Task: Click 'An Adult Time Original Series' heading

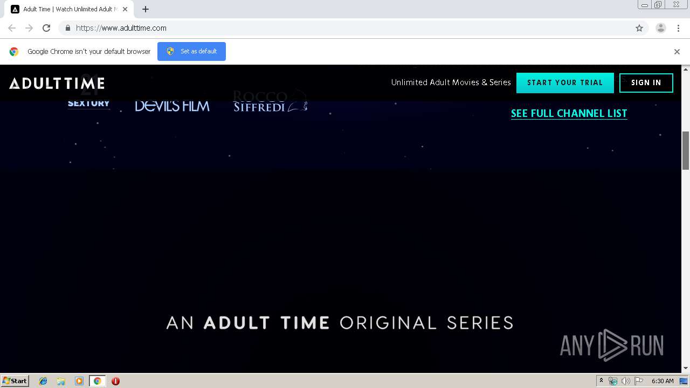Action: click(x=340, y=323)
